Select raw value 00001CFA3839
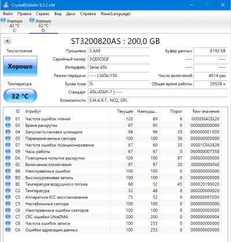The image size is (231, 242). tap(205, 145)
